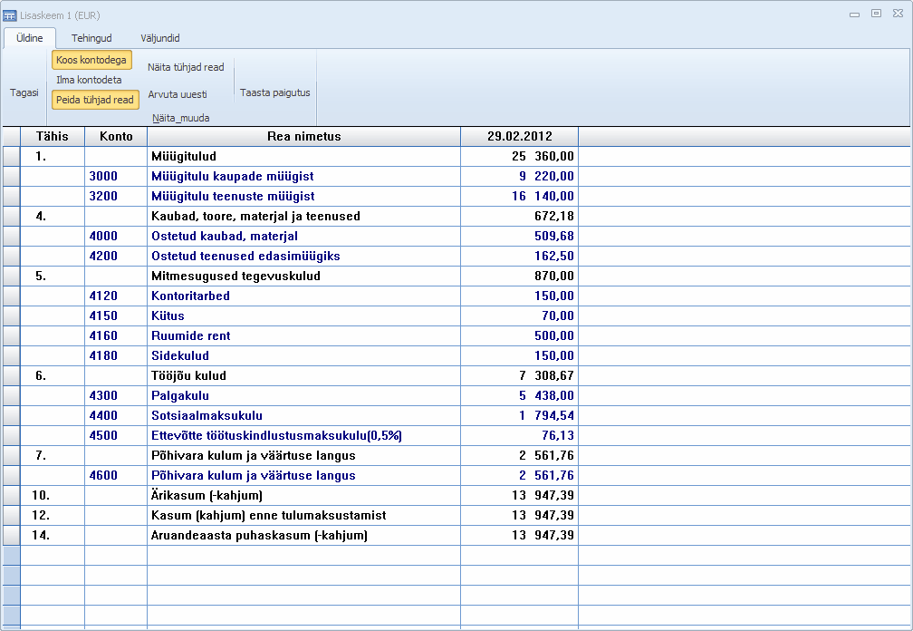913x631 pixels.
Task: Click the Tööjõu kulud row
Action: (304, 375)
